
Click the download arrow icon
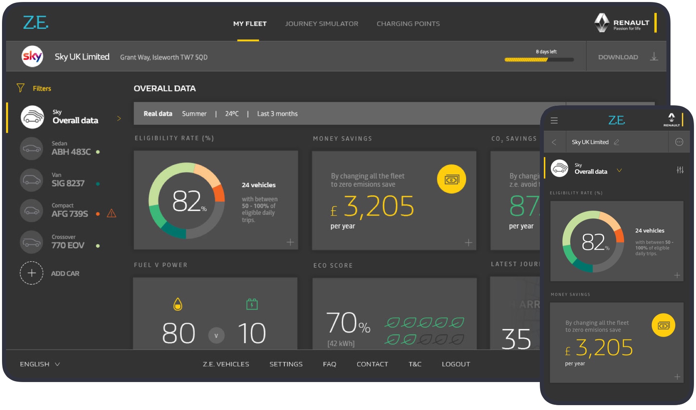click(654, 57)
